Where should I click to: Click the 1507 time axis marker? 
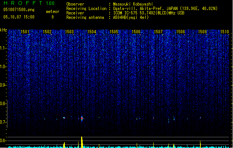159,32
